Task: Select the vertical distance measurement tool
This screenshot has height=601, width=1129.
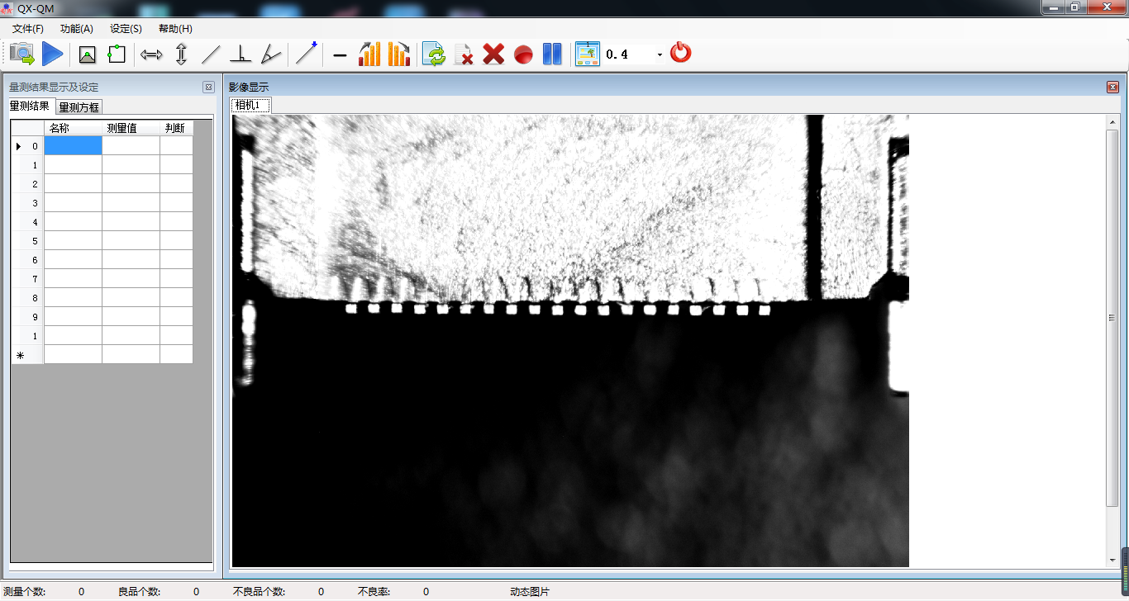Action: [x=181, y=54]
